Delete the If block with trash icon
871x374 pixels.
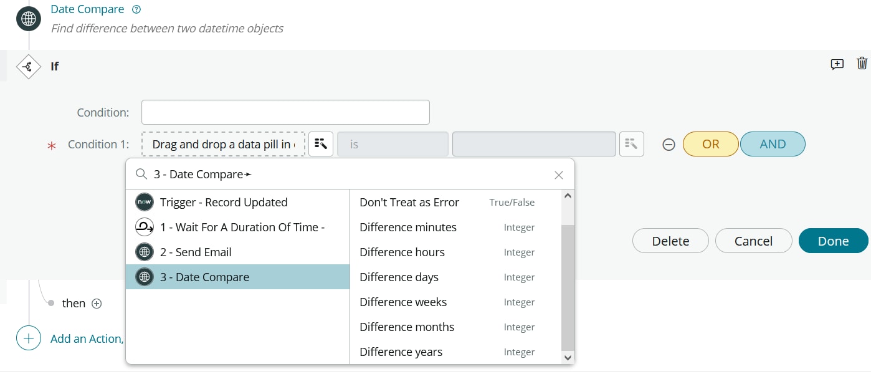point(862,64)
